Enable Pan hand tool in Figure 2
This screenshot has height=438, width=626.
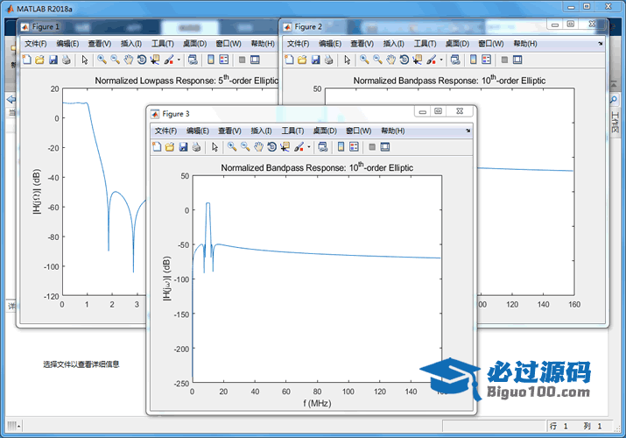[390, 60]
